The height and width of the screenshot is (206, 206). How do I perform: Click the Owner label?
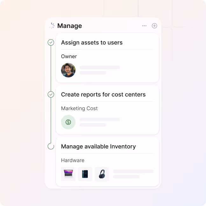(69, 57)
